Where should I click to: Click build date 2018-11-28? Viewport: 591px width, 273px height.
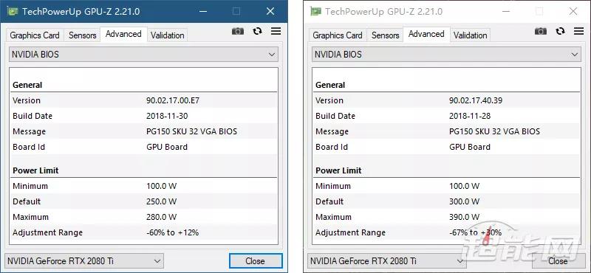470,116
